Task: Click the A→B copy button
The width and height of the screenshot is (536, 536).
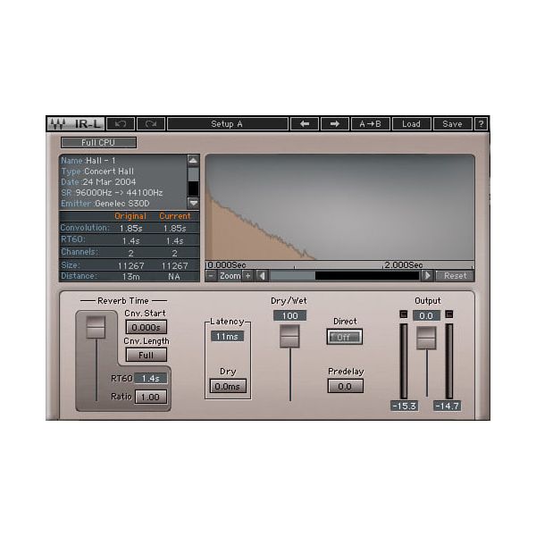Action: [x=369, y=124]
